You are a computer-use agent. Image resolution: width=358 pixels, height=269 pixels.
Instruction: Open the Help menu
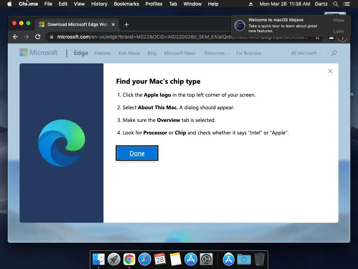pyautogui.click(x=213, y=4)
